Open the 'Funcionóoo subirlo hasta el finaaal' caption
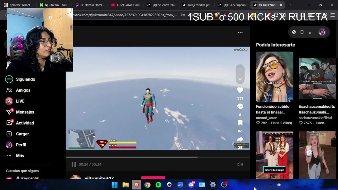Viewport: 338px width, 190px height. coord(273,109)
